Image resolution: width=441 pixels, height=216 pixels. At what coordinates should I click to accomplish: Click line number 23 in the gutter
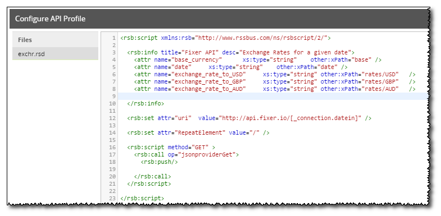click(x=112, y=199)
